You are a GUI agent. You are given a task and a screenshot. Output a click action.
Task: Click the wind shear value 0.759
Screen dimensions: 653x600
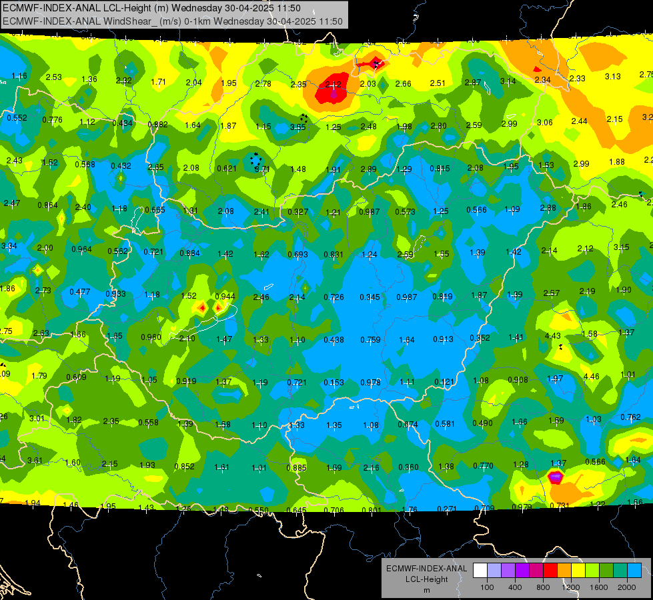click(x=370, y=340)
